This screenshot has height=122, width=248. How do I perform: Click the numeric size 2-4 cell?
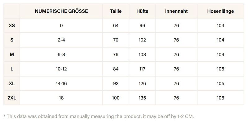(x=61, y=40)
